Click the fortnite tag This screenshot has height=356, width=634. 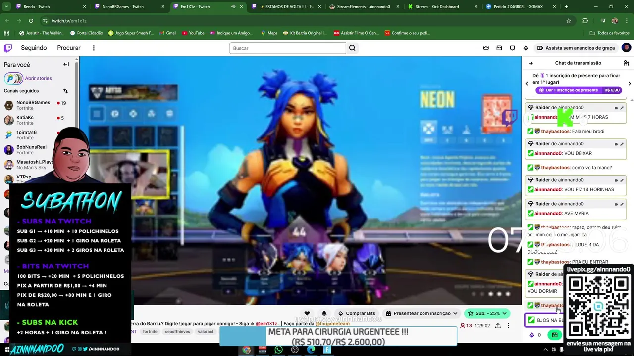tap(150, 332)
